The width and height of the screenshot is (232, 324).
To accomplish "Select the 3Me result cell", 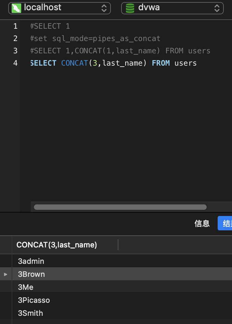I will (26, 287).
